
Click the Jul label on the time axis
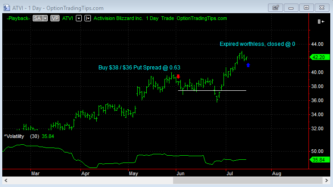tap(230, 174)
